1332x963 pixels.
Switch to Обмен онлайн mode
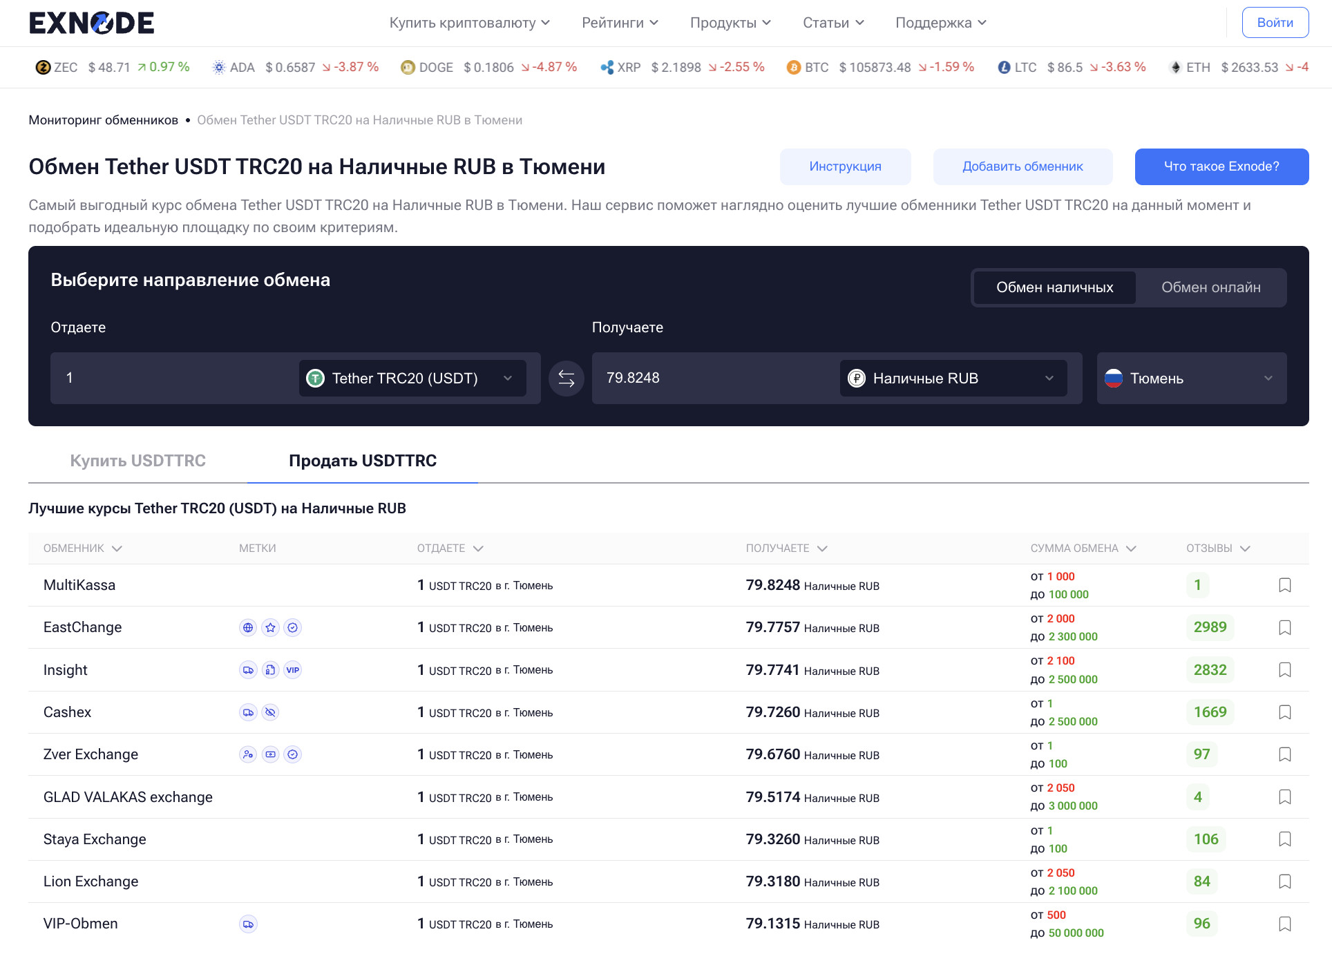[1210, 287]
